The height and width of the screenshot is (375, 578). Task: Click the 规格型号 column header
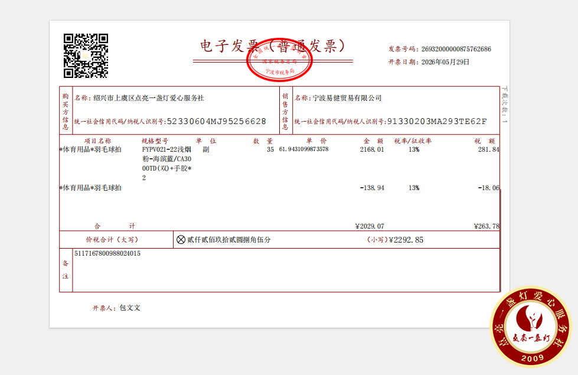155,141
